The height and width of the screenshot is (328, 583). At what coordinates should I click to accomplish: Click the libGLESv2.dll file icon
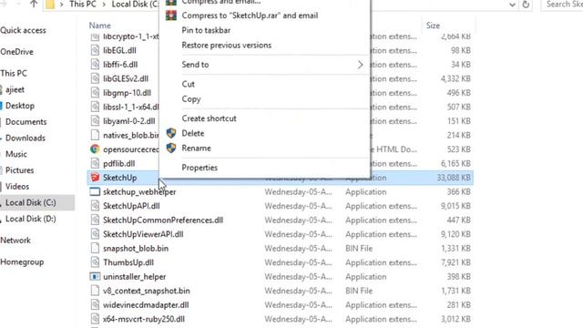coord(95,78)
